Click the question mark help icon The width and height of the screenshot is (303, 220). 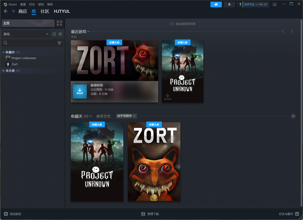[240, 4]
